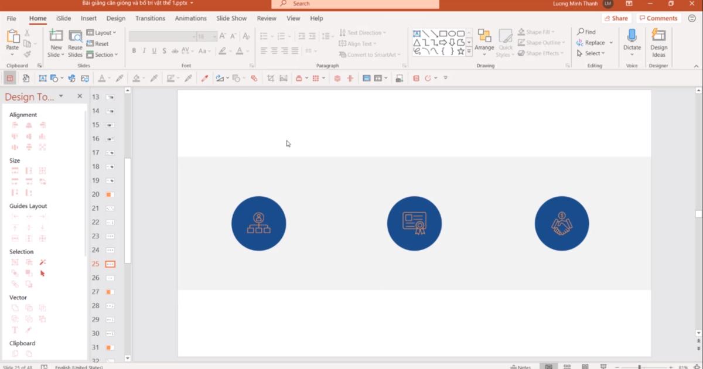Select slide 27 thumbnail in slide list
Screen dimensions: 703x369
(110, 292)
